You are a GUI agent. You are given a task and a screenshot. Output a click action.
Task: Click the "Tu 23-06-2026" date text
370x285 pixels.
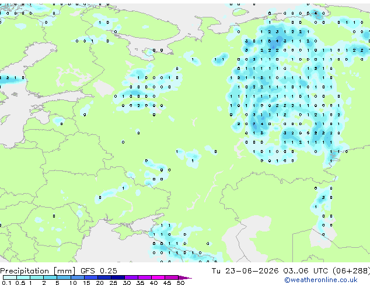pos(245,270)
